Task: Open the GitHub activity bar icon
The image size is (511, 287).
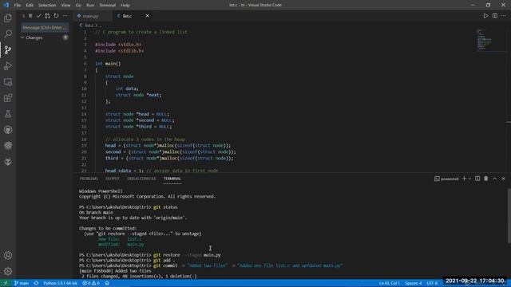Action: pyautogui.click(x=8, y=130)
